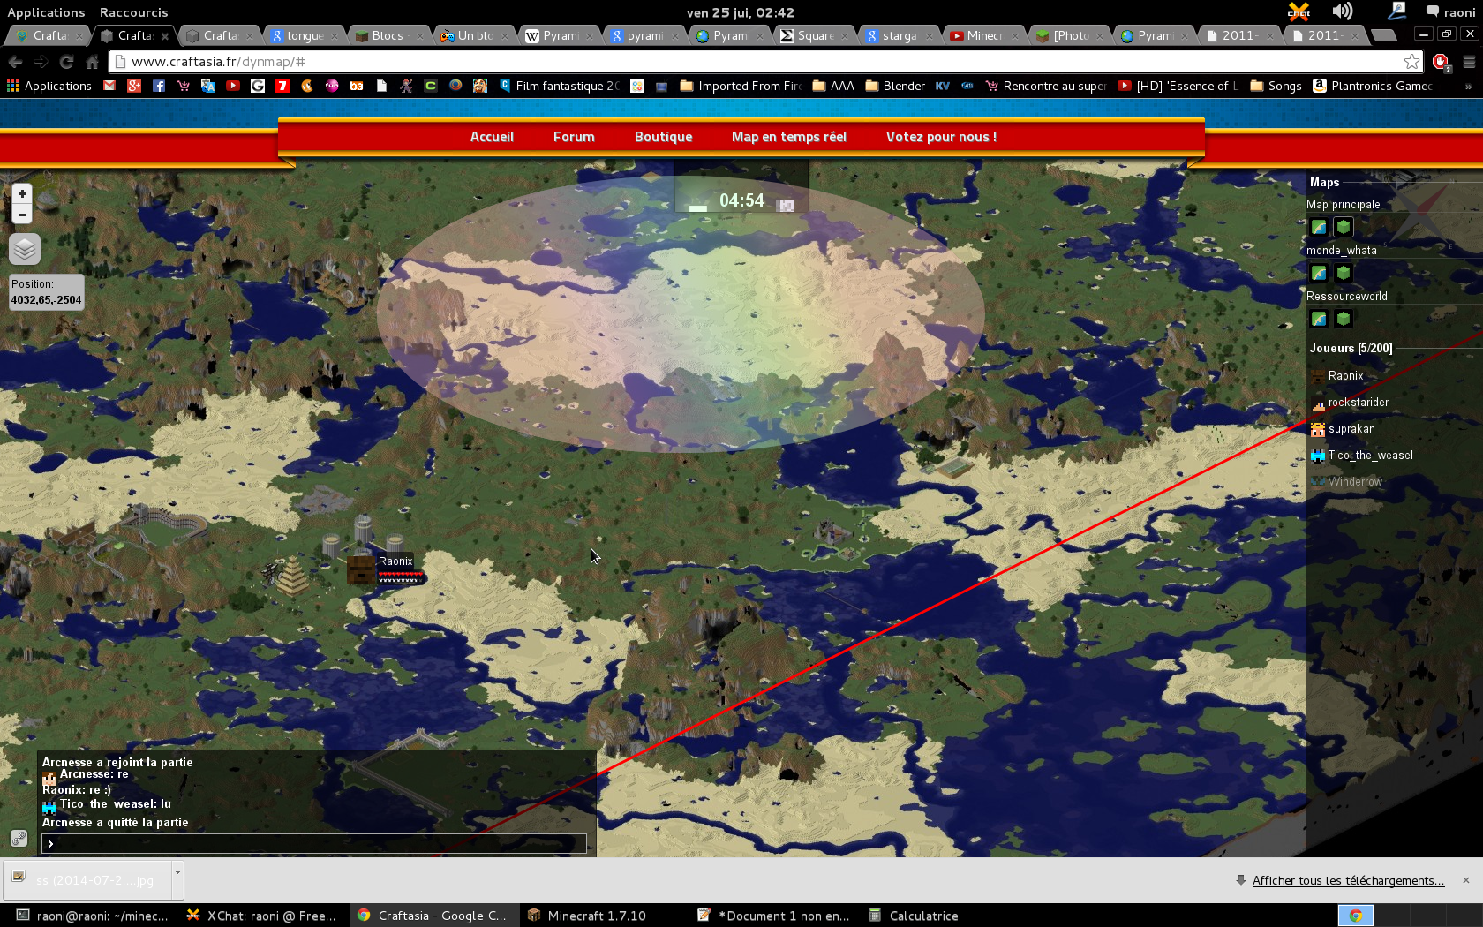Click the link icon beside the chat box

(19, 839)
